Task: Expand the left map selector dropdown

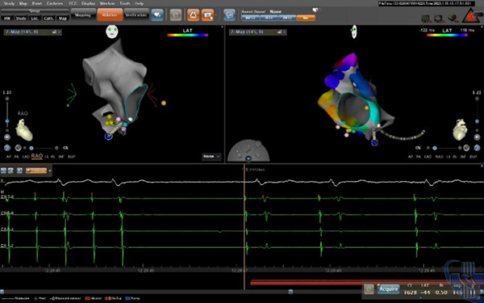Action: (x=32, y=32)
